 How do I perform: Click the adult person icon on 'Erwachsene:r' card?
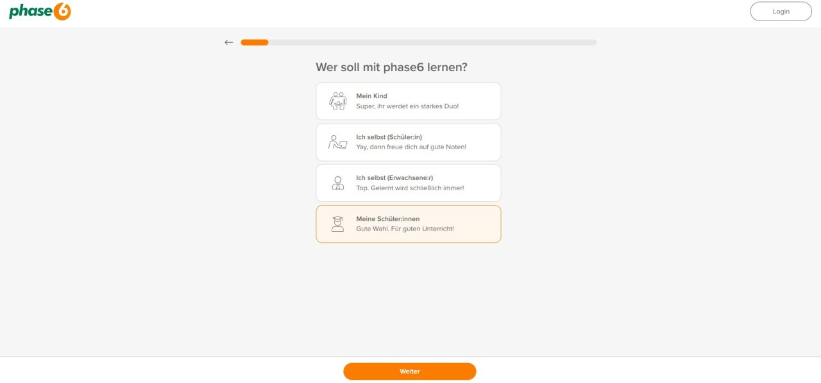(337, 183)
